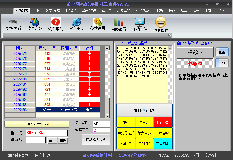Click the 杀组三 button

coord(126,122)
